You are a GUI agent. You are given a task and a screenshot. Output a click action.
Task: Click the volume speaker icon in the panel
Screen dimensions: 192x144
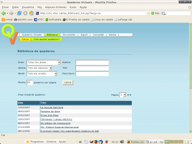(x=122, y=142)
